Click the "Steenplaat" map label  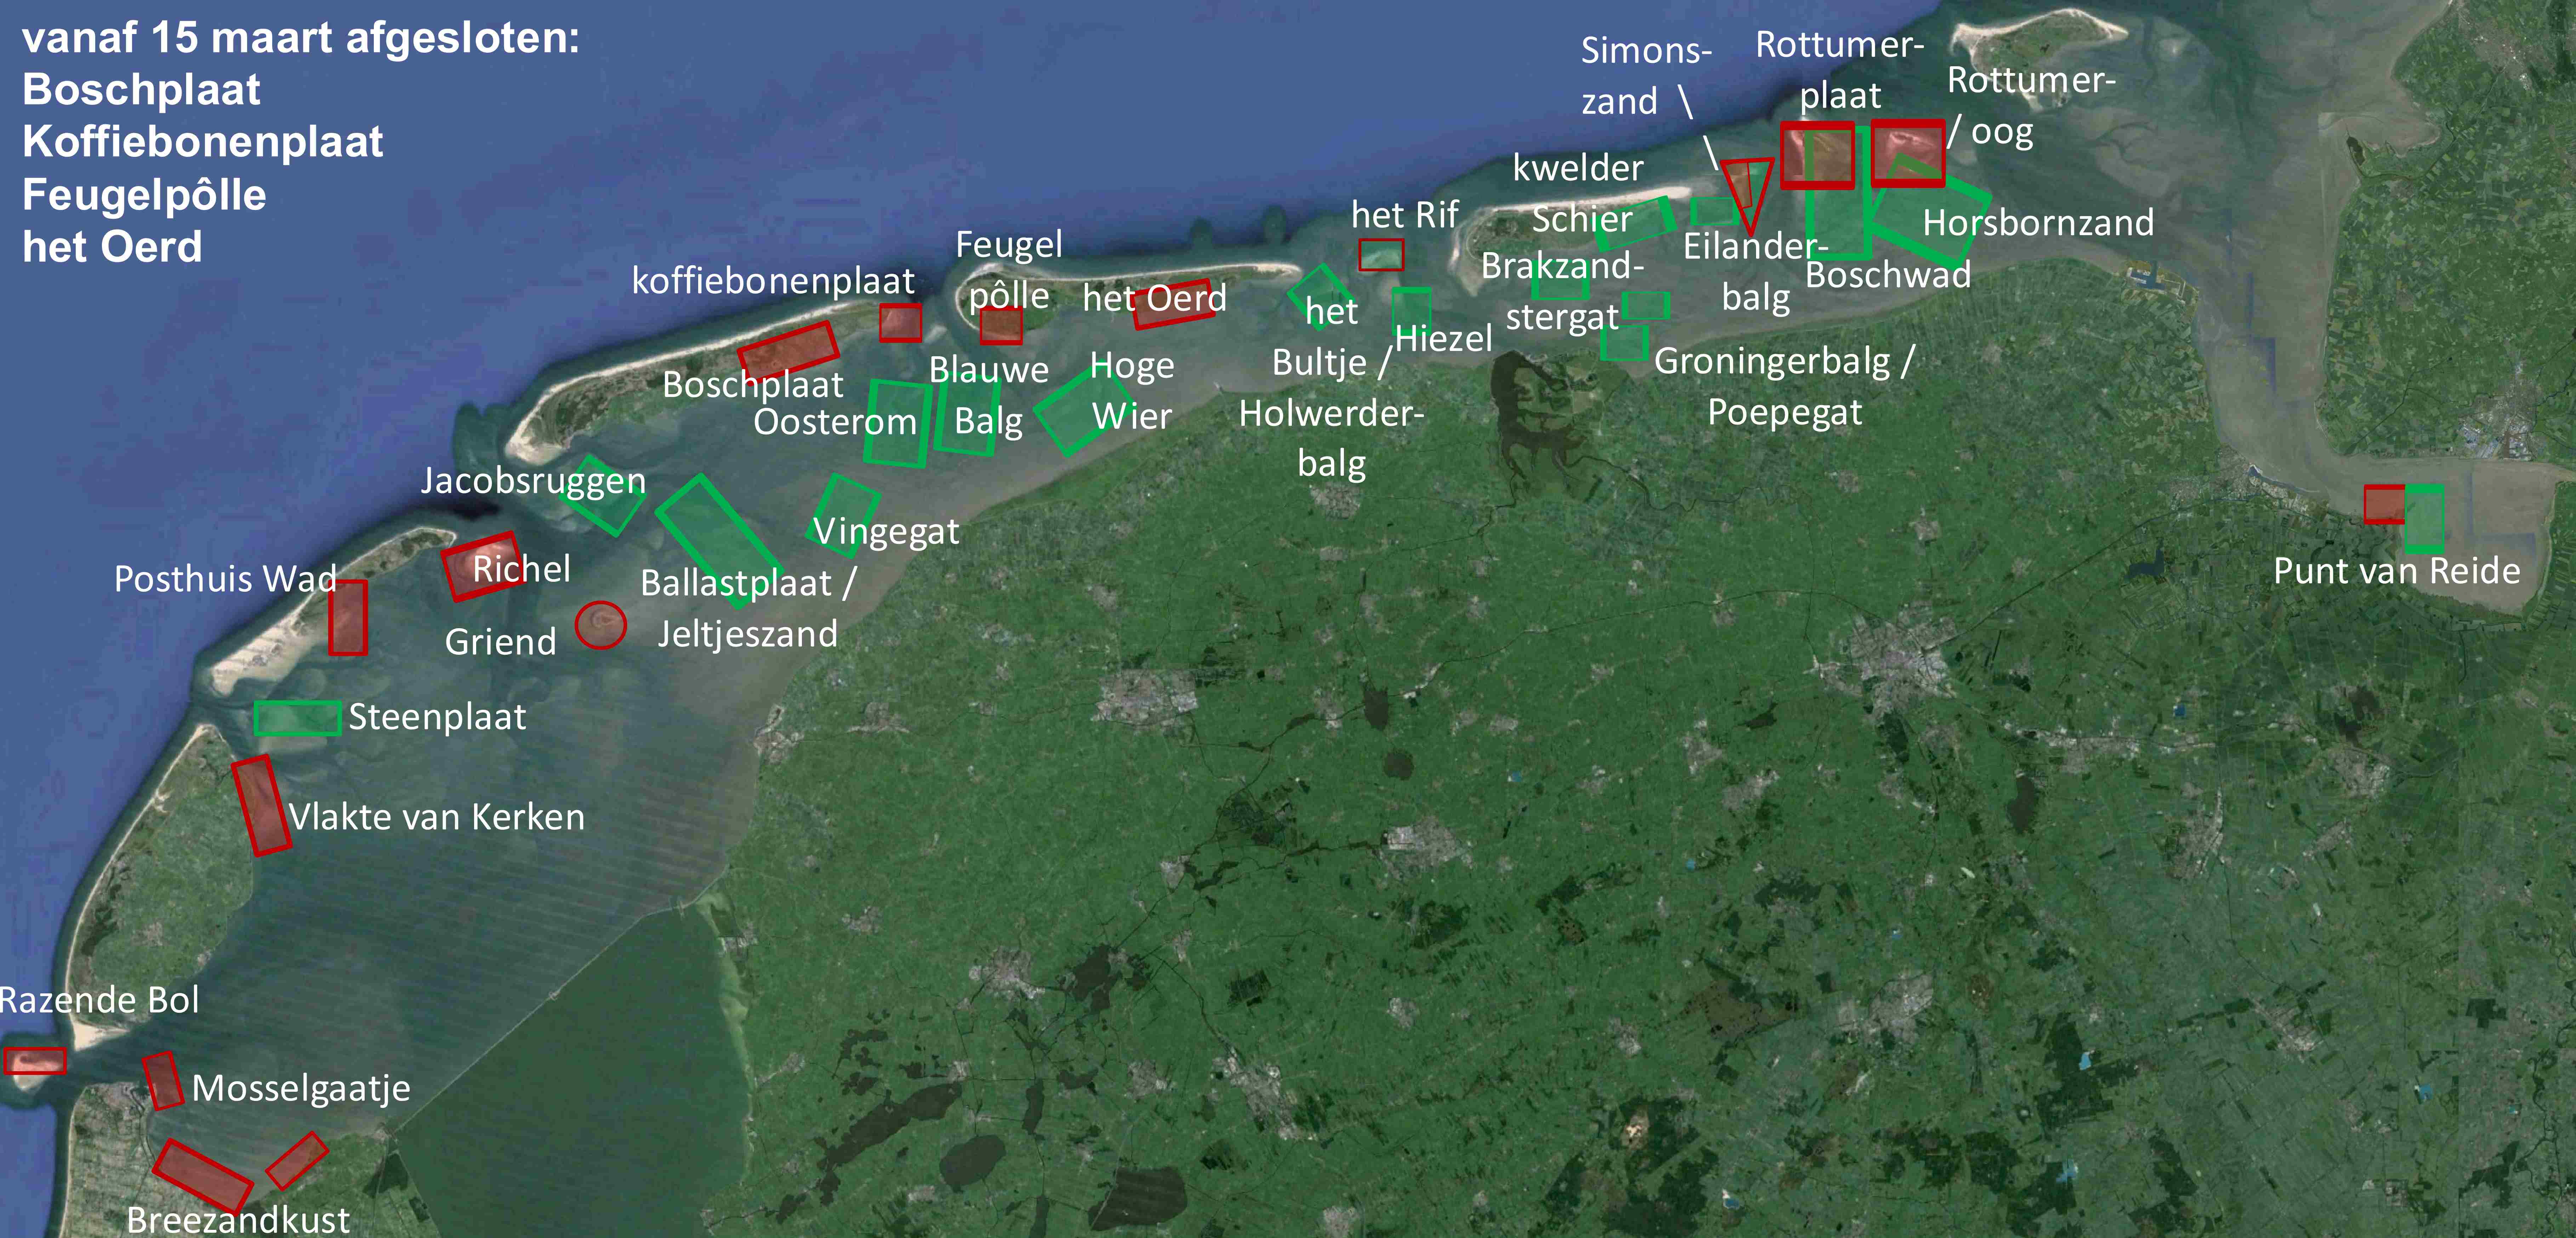tap(437, 717)
